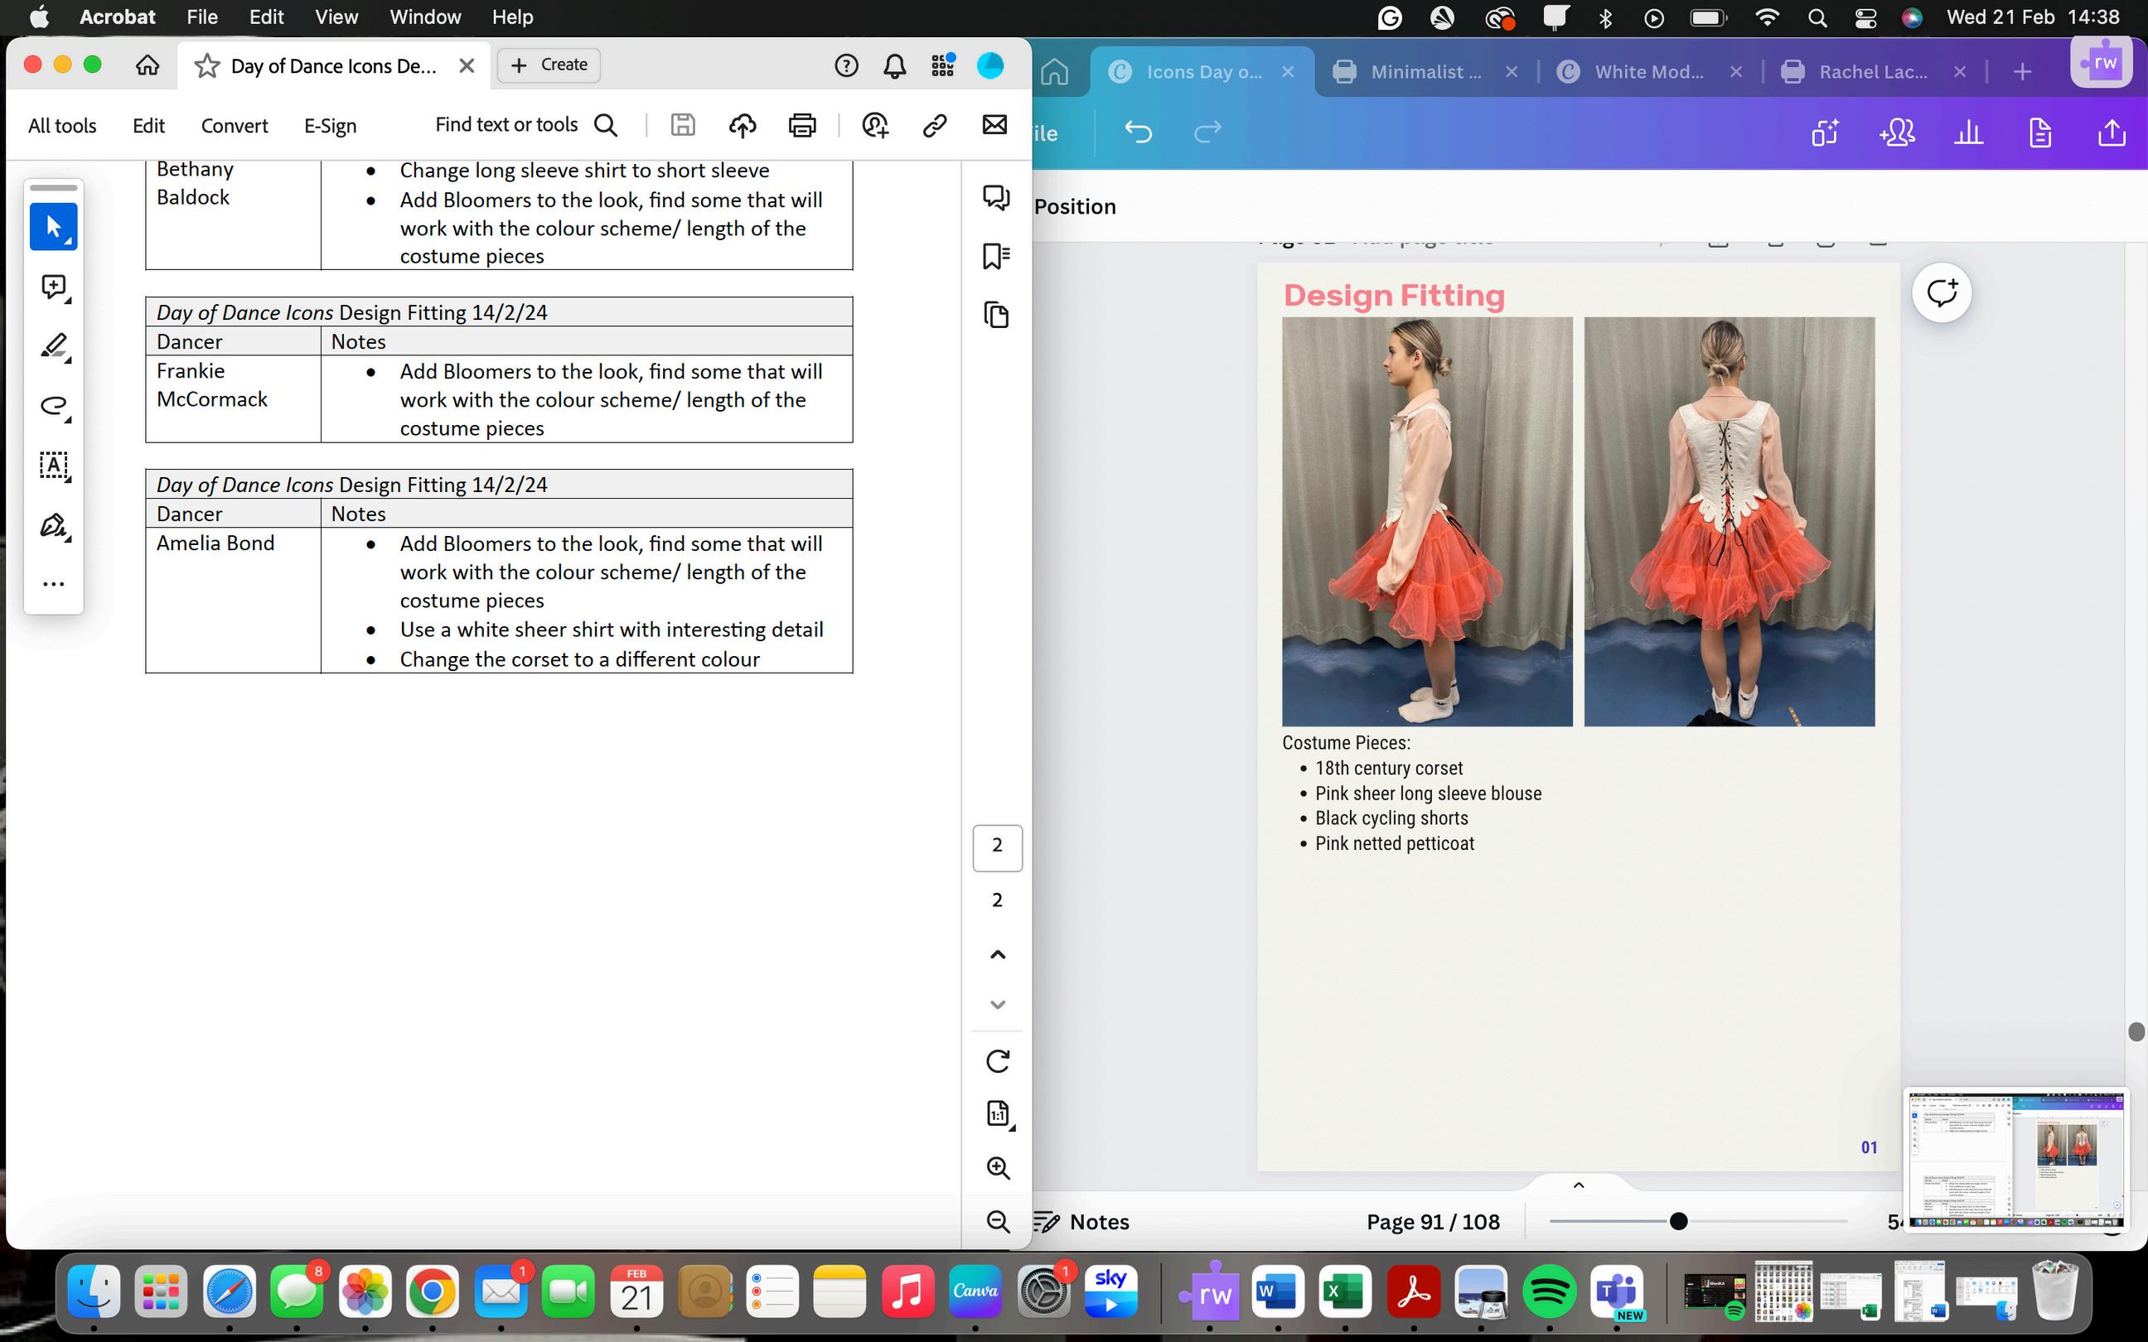The image size is (2148, 1342).
Task: Open the Convert menu in Acrobat
Action: (x=235, y=126)
